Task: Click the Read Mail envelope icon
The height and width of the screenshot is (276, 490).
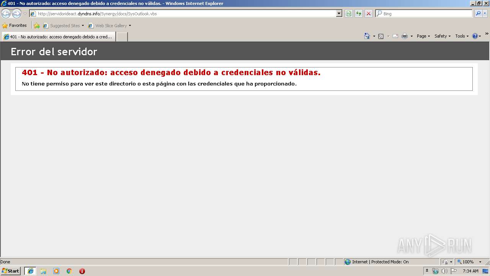Action: pyautogui.click(x=395, y=36)
